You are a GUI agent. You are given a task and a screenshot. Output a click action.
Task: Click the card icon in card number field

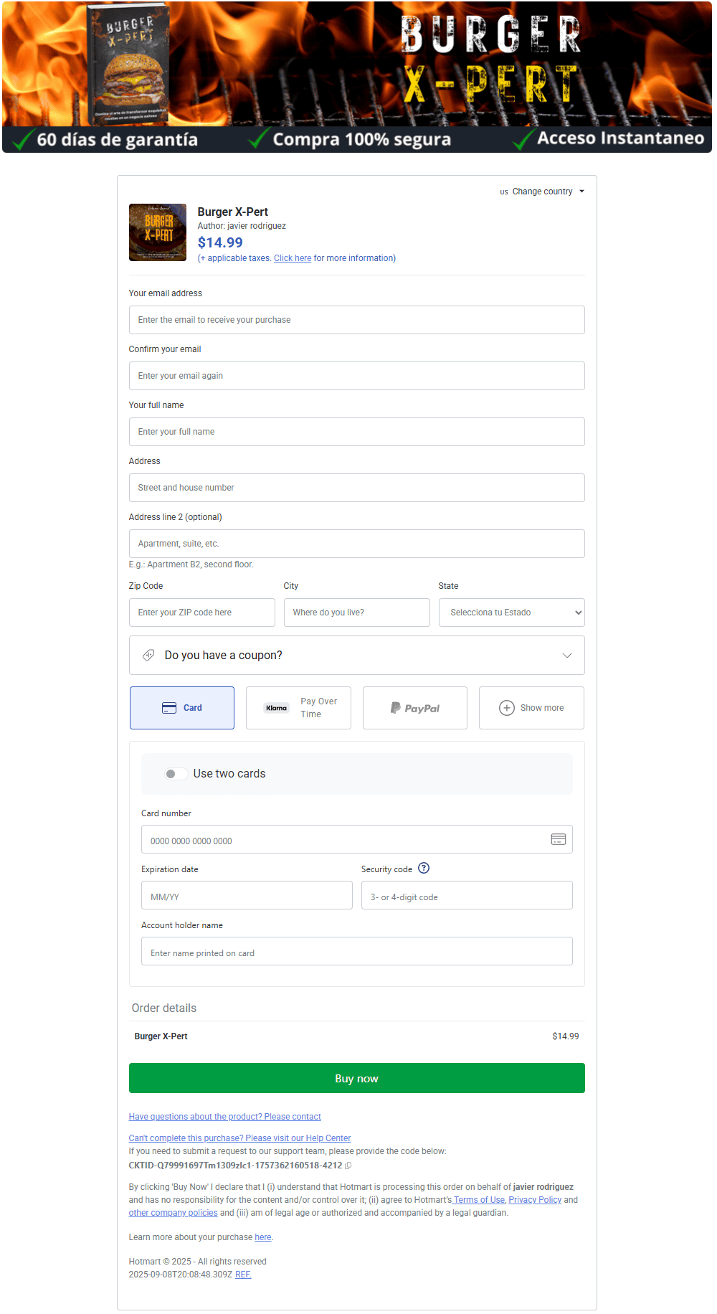tap(558, 839)
